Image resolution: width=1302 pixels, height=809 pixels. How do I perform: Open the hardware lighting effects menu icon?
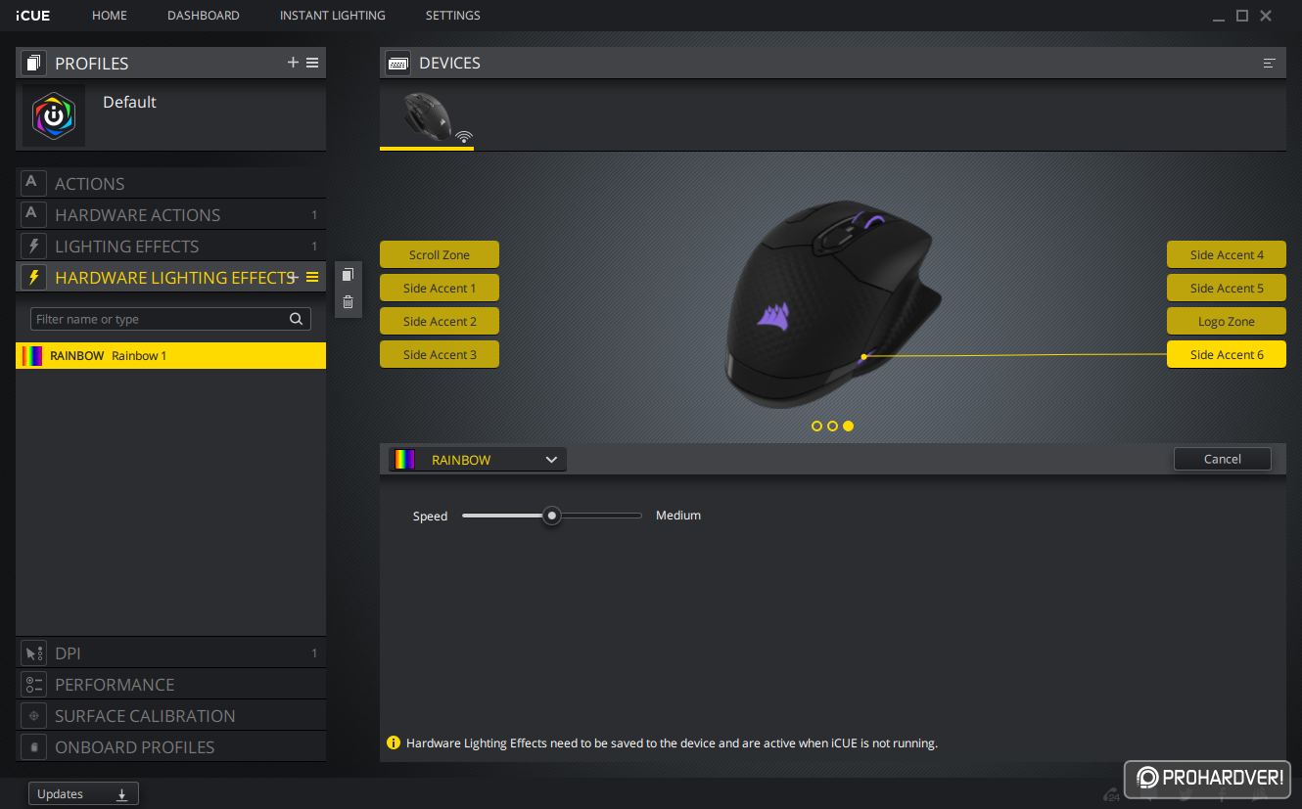(x=312, y=278)
